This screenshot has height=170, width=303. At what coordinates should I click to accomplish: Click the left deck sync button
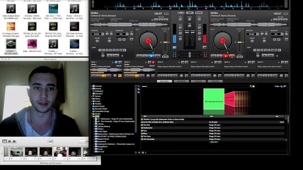158,56
